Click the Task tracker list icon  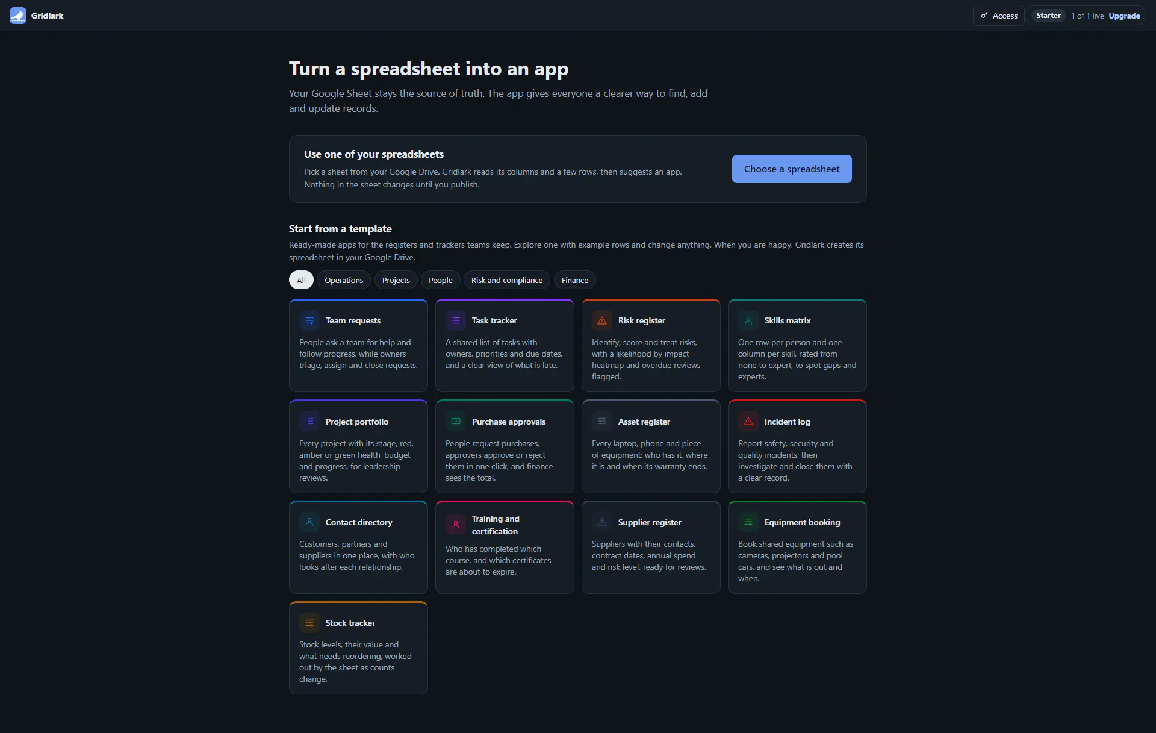click(456, 320)
